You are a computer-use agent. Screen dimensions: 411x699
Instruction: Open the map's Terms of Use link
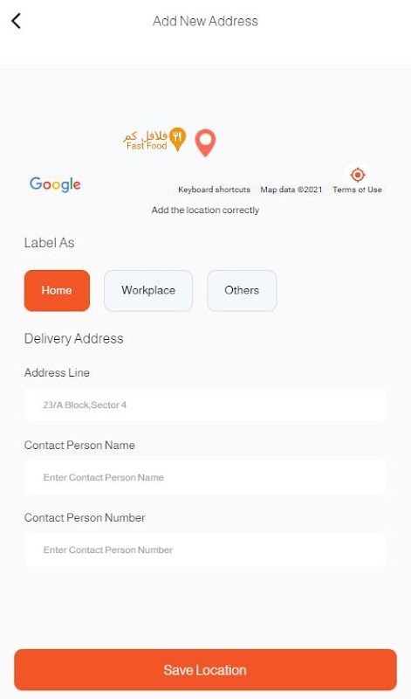[357, 190]
